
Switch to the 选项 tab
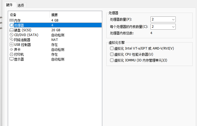pyautogui.click(x=21, y=5)
